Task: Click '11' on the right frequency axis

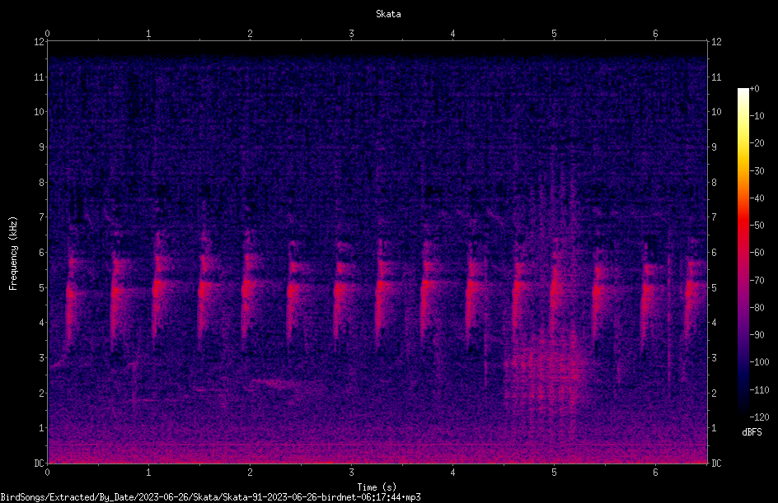Action: click(716, 77)
